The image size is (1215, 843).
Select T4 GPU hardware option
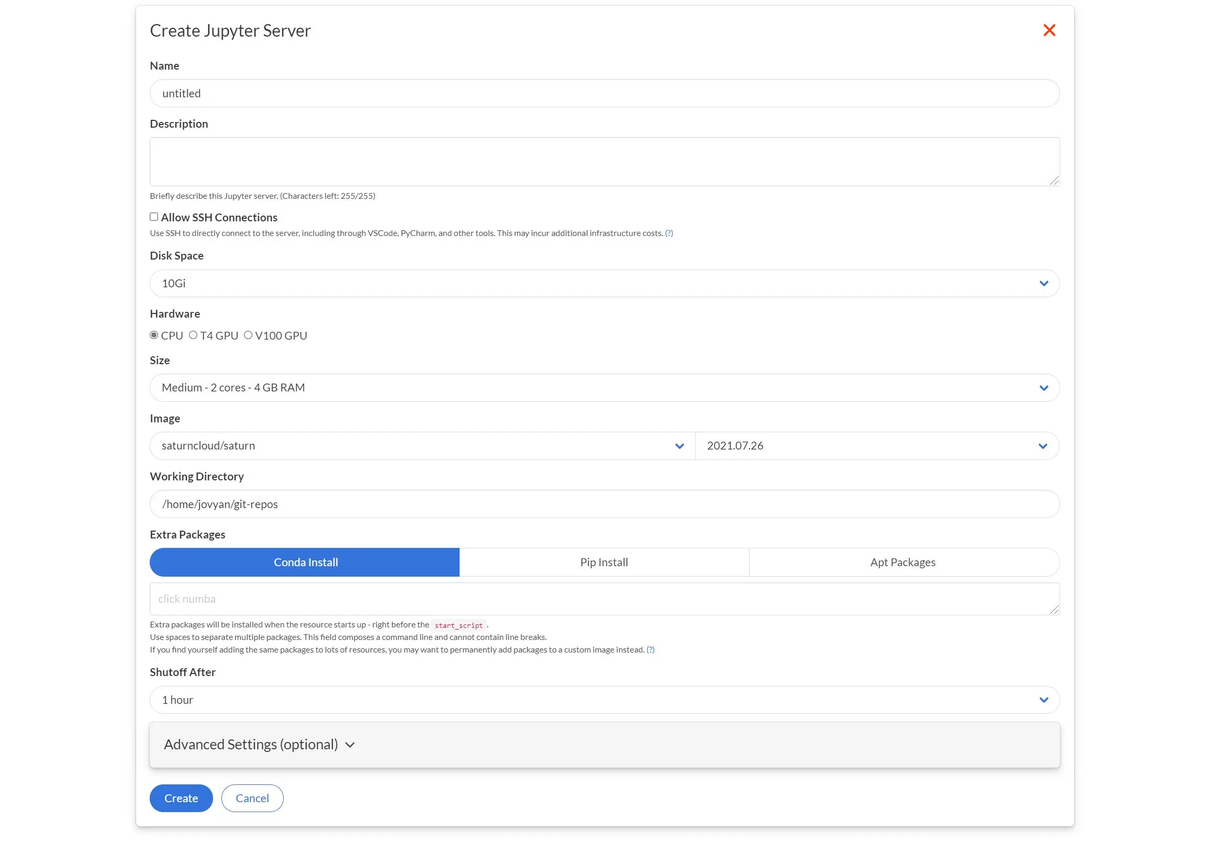pyautogui.click(x=193, y=335)
